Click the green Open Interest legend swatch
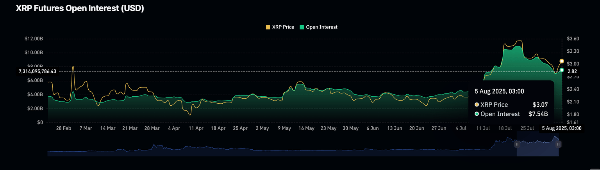Image resolution: width=600 pixels, height=170 pixels. [302, 27]
